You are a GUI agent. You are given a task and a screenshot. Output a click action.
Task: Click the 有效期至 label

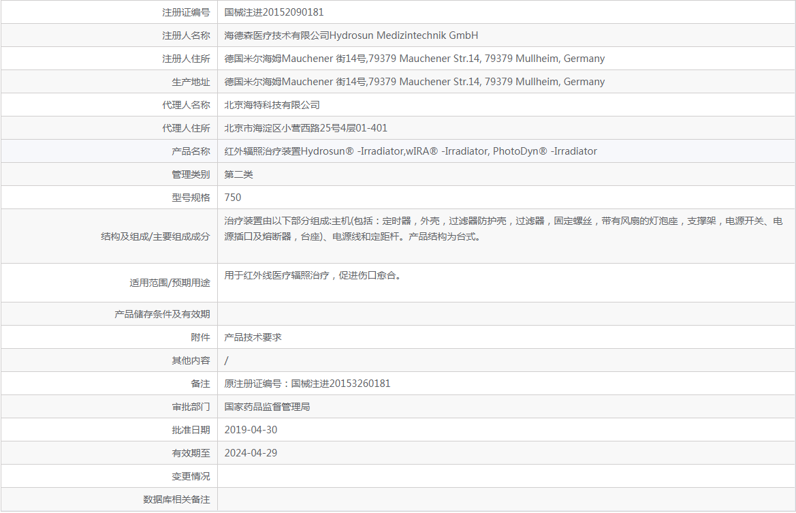191,453
